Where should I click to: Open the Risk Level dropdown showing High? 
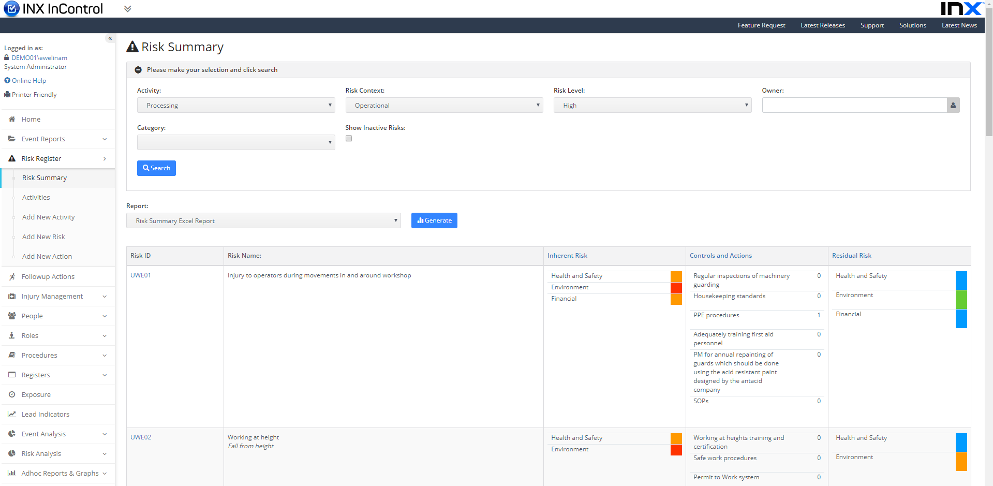point(653,105)
